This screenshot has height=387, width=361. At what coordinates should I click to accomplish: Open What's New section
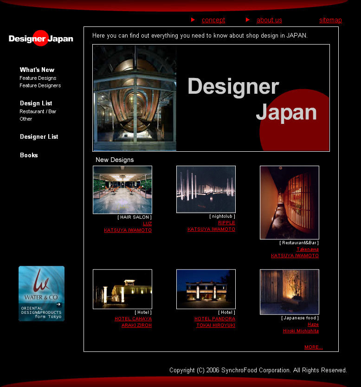[37, 70]
